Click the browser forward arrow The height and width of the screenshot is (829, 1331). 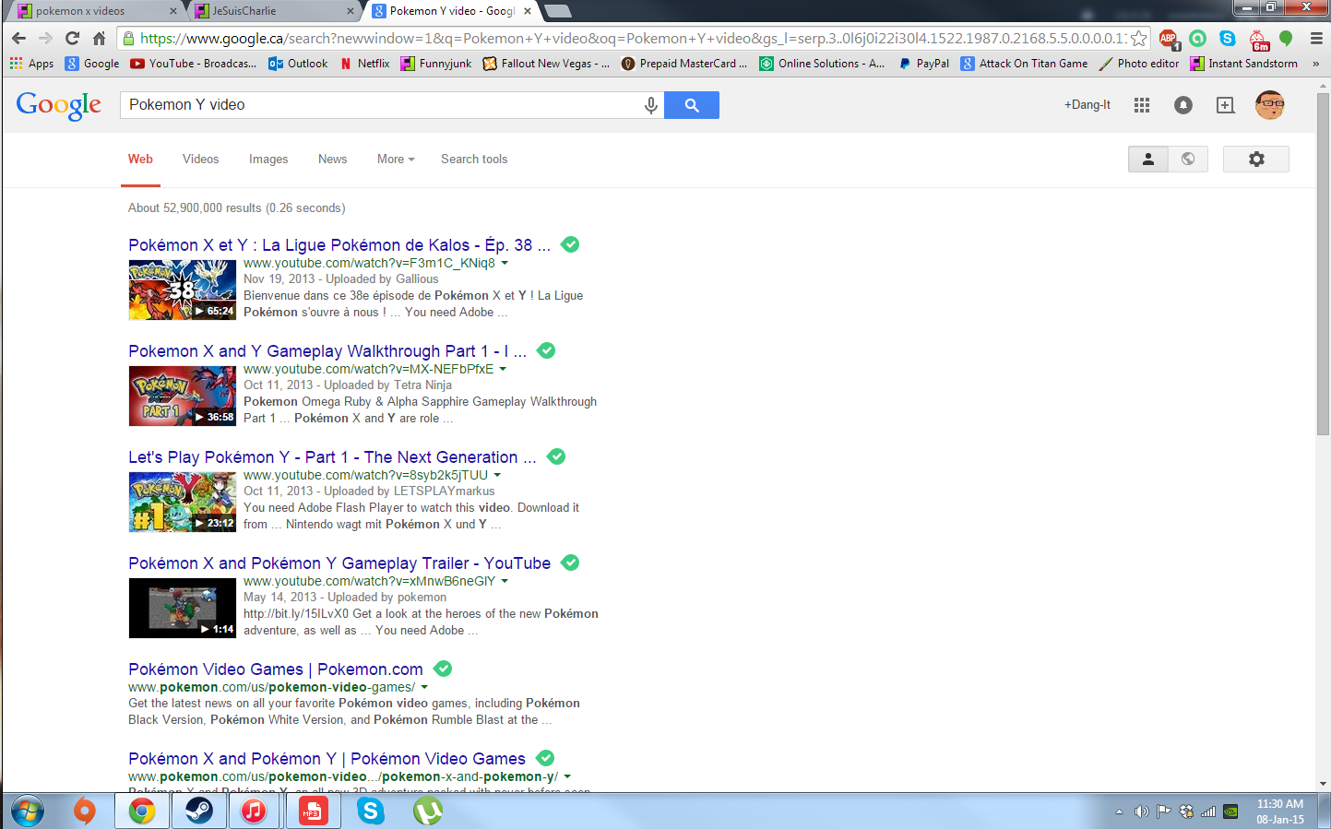pyautogui.click(x=45, y=38)
